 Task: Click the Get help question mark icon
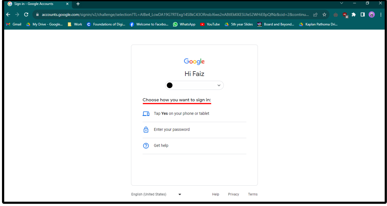pyautogui.click(x=146, y=146)
